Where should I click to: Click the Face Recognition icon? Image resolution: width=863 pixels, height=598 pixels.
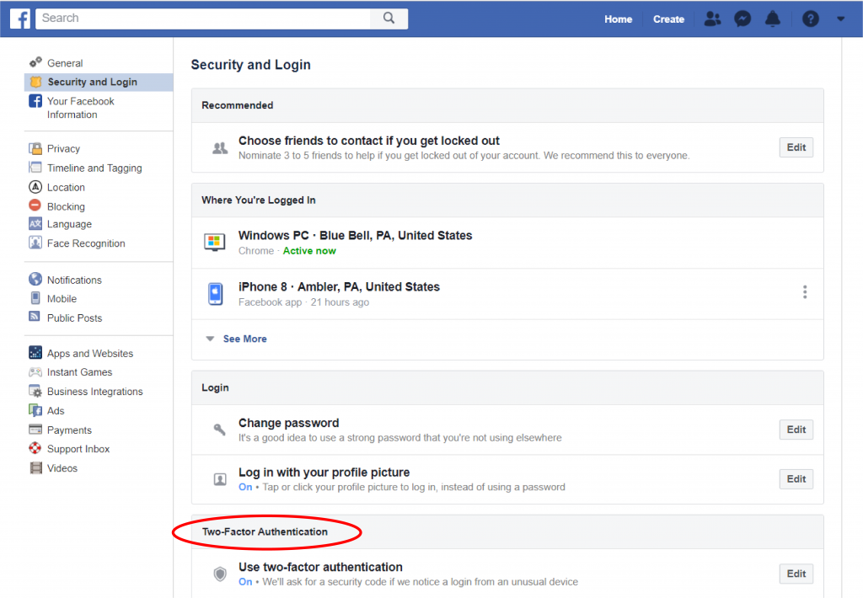[x=35, y=243]
